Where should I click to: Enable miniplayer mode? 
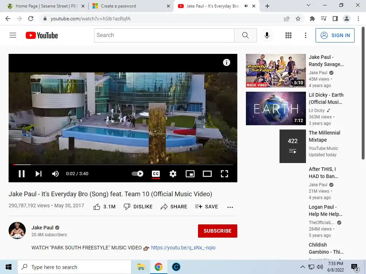(x=190, y=174)
